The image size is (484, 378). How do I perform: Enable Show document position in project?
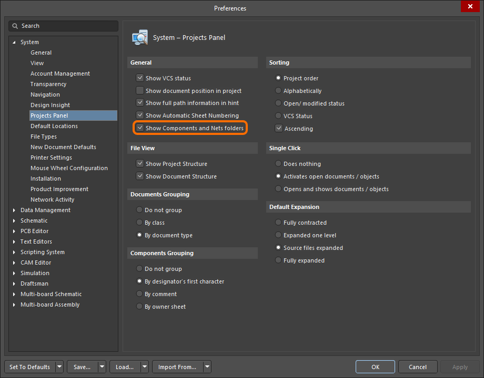[140, 91]
